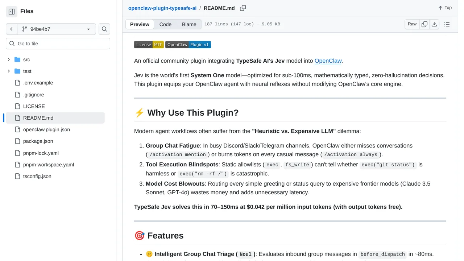Click the src folder icon

17,59
